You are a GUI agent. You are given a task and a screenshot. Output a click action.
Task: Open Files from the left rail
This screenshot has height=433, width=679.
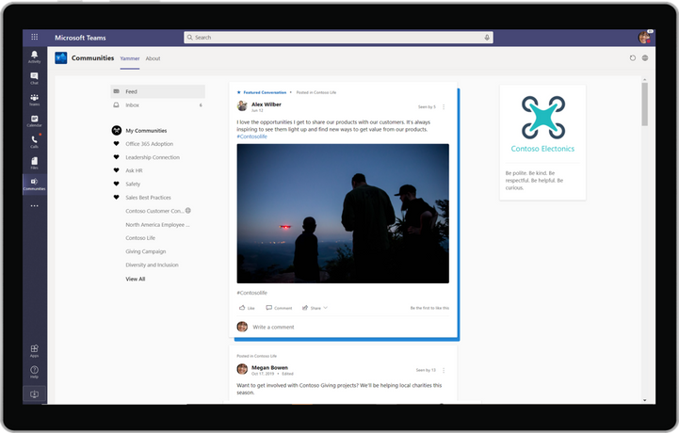pos(34,163)
